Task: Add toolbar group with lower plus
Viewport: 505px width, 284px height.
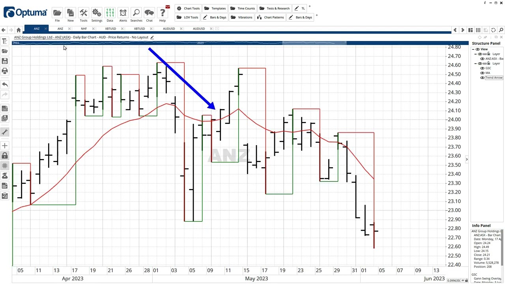Action: (316, 15)
